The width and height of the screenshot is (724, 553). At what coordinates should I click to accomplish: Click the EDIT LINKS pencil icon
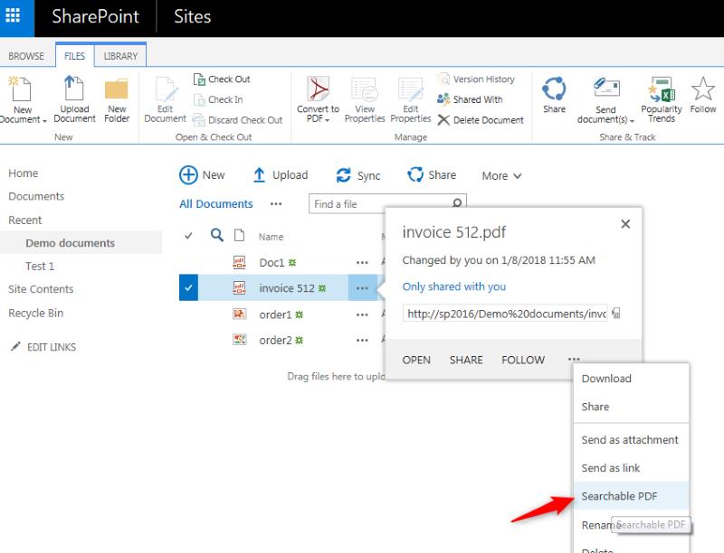(15, 346)
